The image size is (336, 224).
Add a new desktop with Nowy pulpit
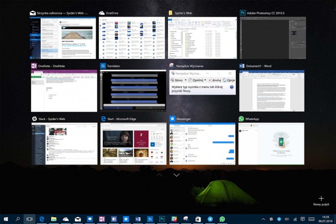321,201
